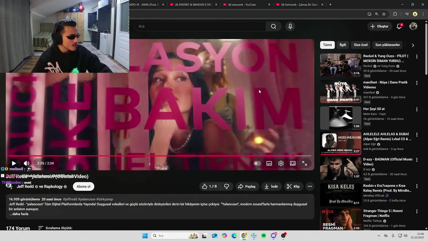
Task: Click the Klip scissors button
Action: click(293, 186)
